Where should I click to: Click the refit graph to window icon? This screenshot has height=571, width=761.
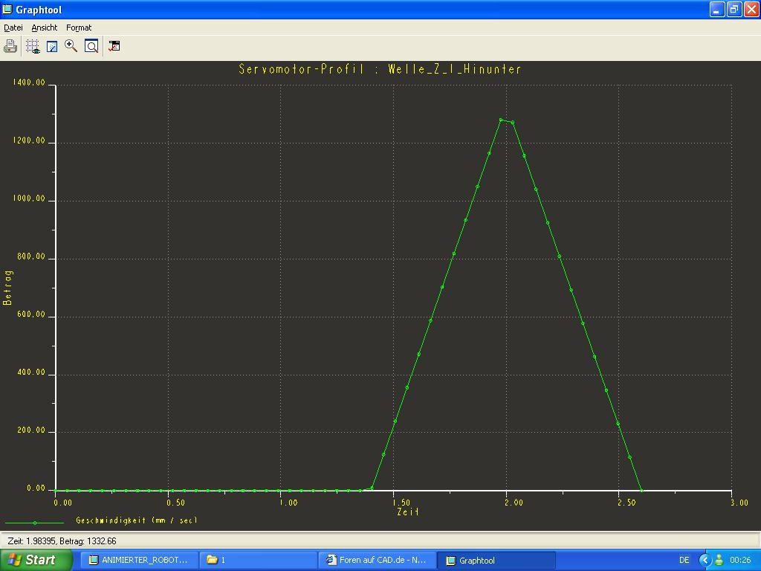pyautogui.click(x=91, y=46)
